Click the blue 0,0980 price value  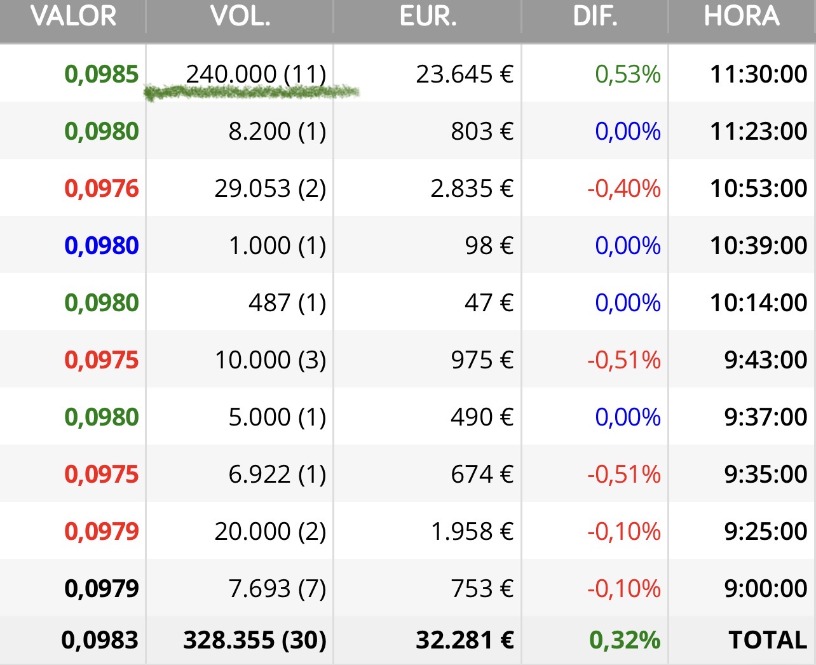click(102, 246)
